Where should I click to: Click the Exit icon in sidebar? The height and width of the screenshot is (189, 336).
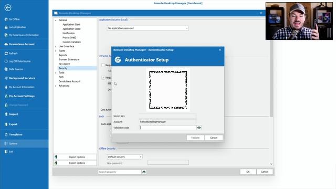pos(6,152)
